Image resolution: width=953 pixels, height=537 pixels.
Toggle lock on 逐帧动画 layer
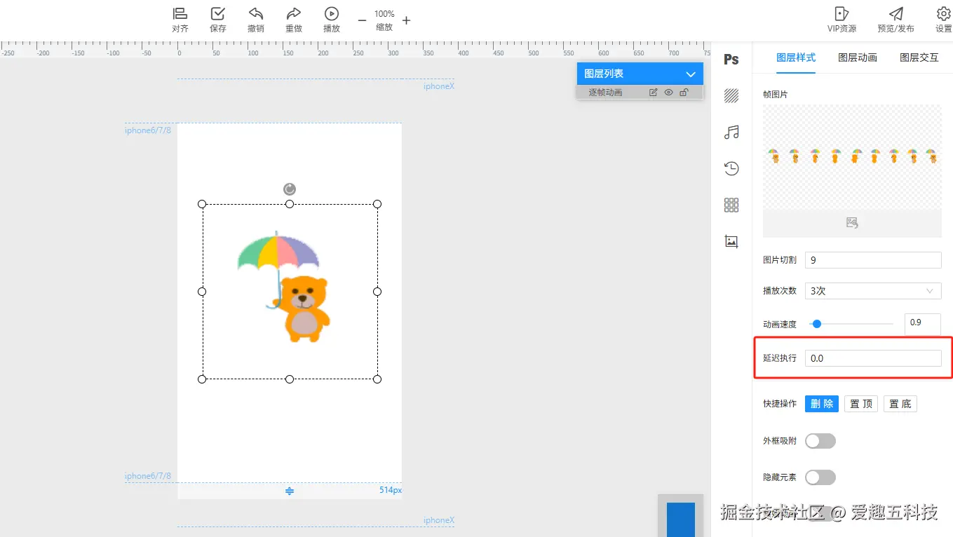(684, 93)
